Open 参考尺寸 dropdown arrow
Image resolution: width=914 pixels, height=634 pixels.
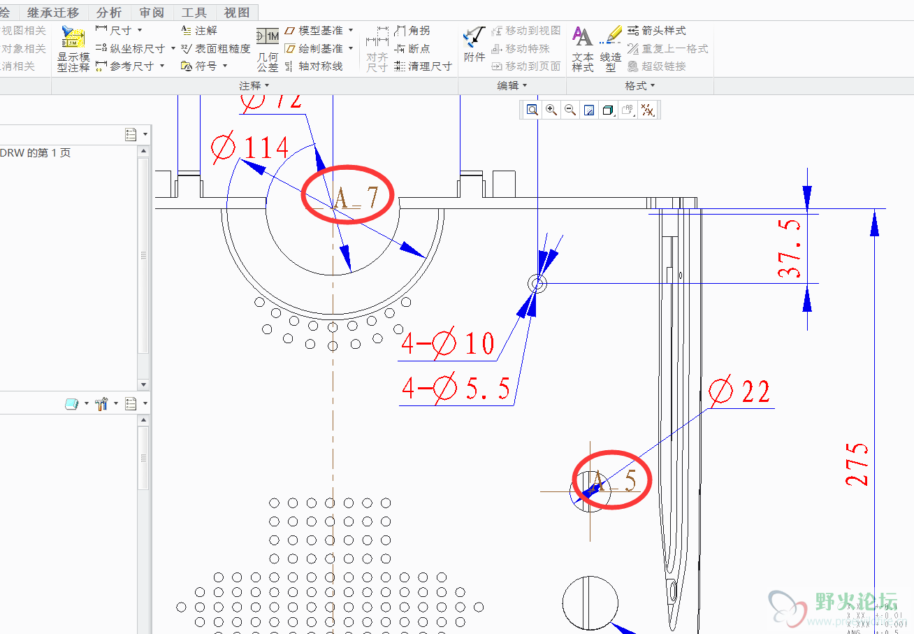pos(161,66)
